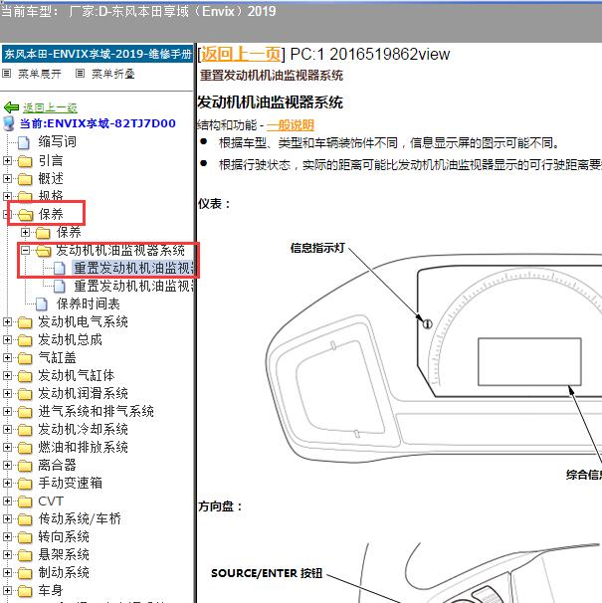Screen dimensions: 602x603
Task: Click the 信息指示灯 label in diagram
Action: [x=317, y=248]
